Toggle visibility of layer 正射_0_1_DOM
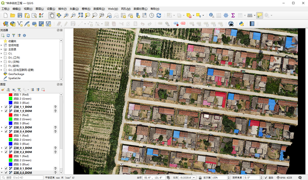This screenshot has height=180, width=308. coord(6,169)
